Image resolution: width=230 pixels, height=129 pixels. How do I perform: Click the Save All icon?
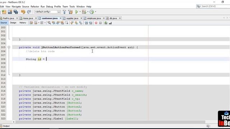(x=16, y=12)
